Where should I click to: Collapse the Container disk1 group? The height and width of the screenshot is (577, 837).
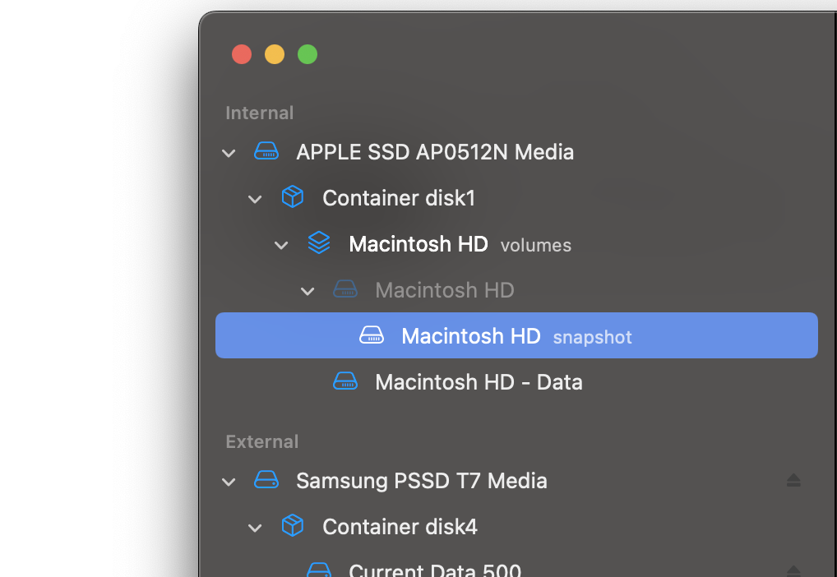(x=255, y=199)
